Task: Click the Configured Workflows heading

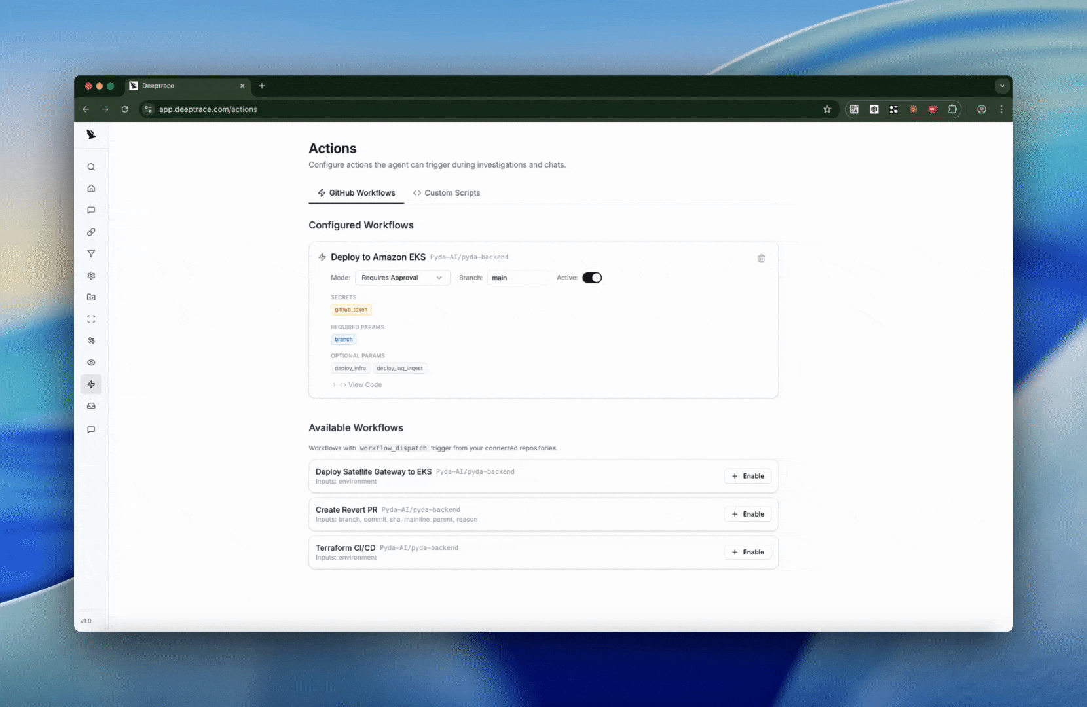Action: tap(361, 225)
